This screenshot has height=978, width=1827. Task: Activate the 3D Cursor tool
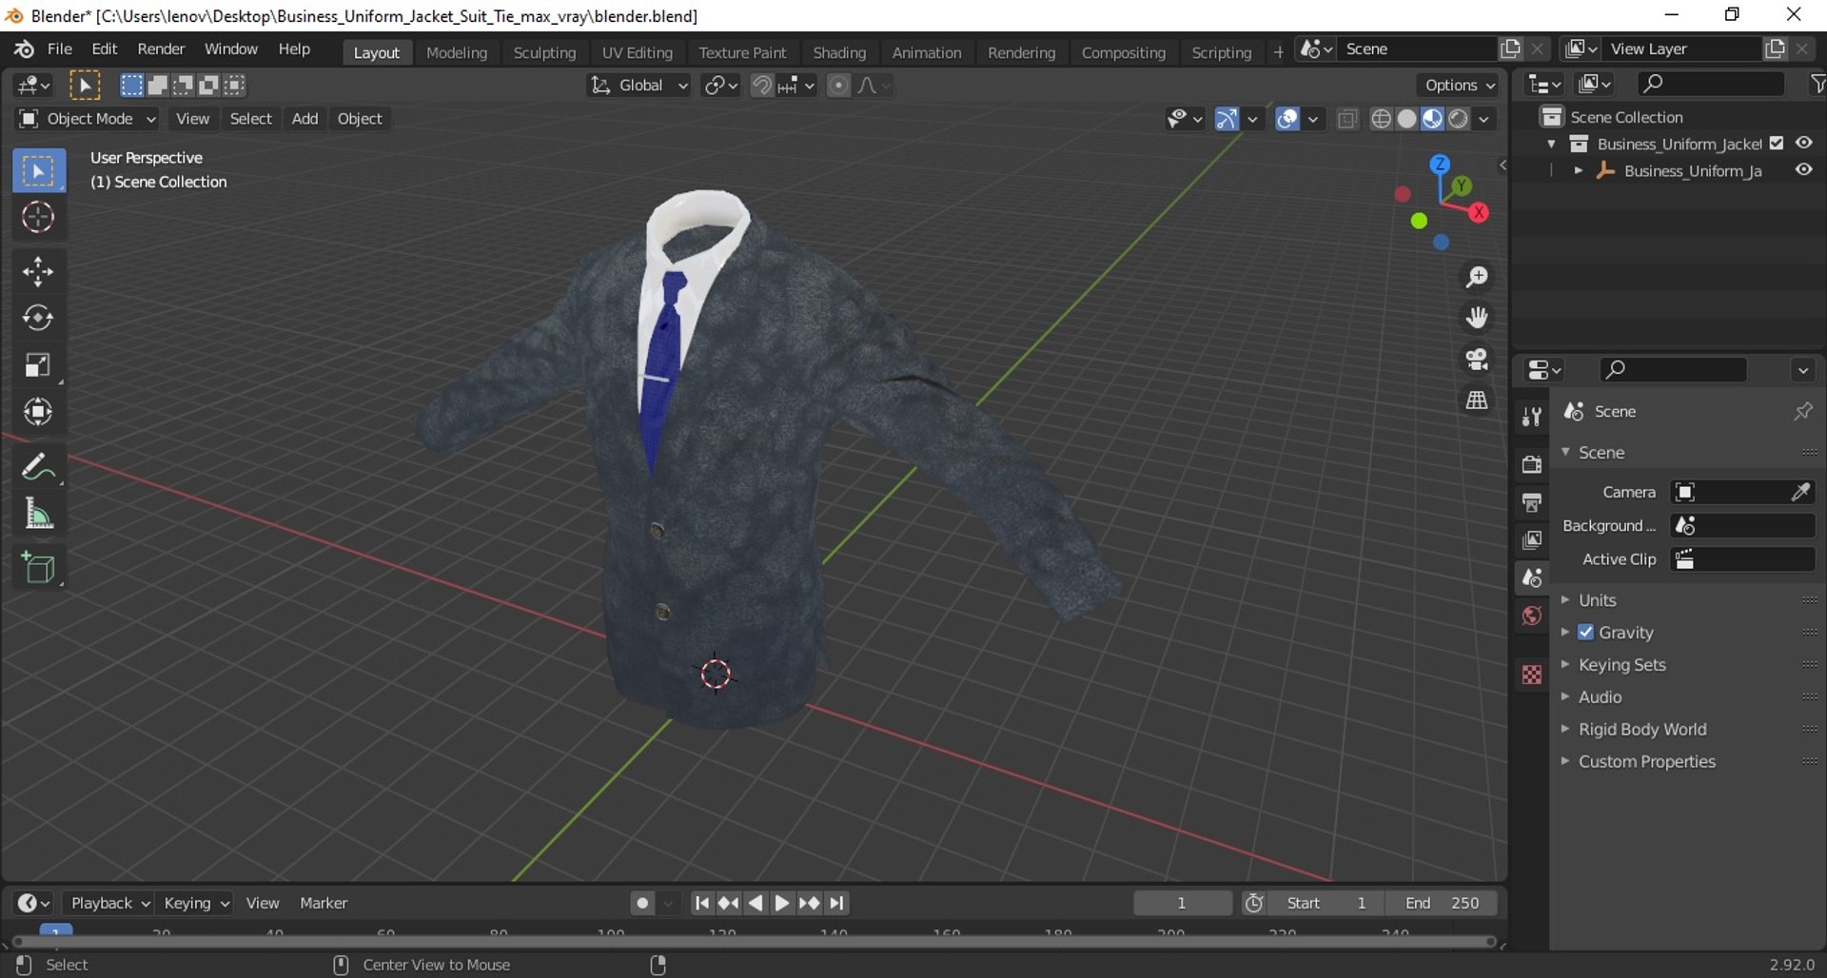point(39,218)
